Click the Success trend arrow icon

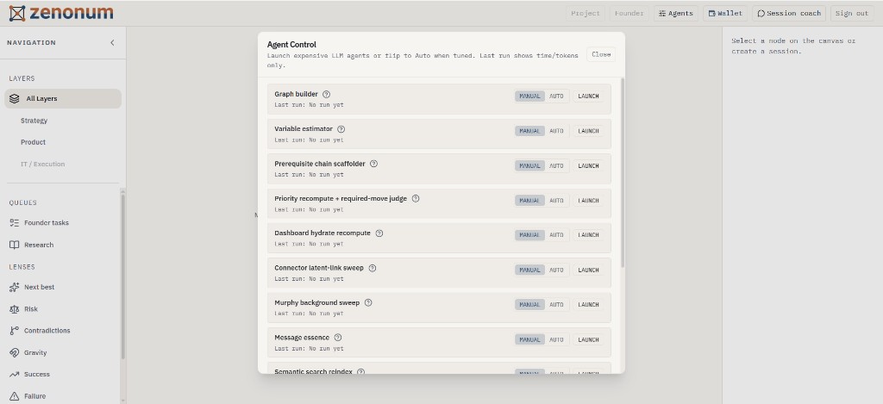point(15,374)
